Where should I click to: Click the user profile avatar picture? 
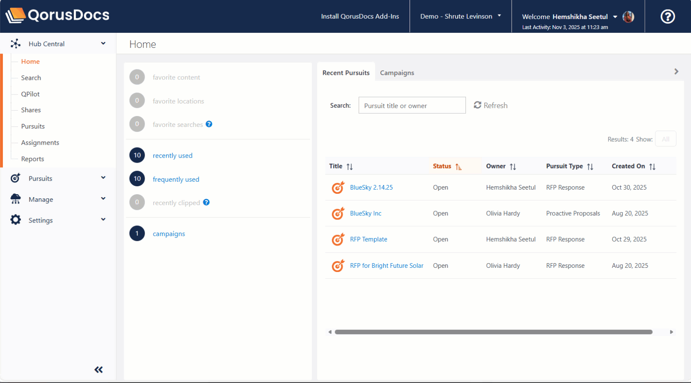[628, 17]
